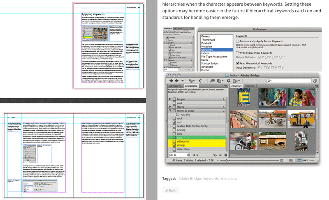This screenshot has width=329, height=200.
Task: Collapse the output group in small keywords panel
Action: coord(165,43)
